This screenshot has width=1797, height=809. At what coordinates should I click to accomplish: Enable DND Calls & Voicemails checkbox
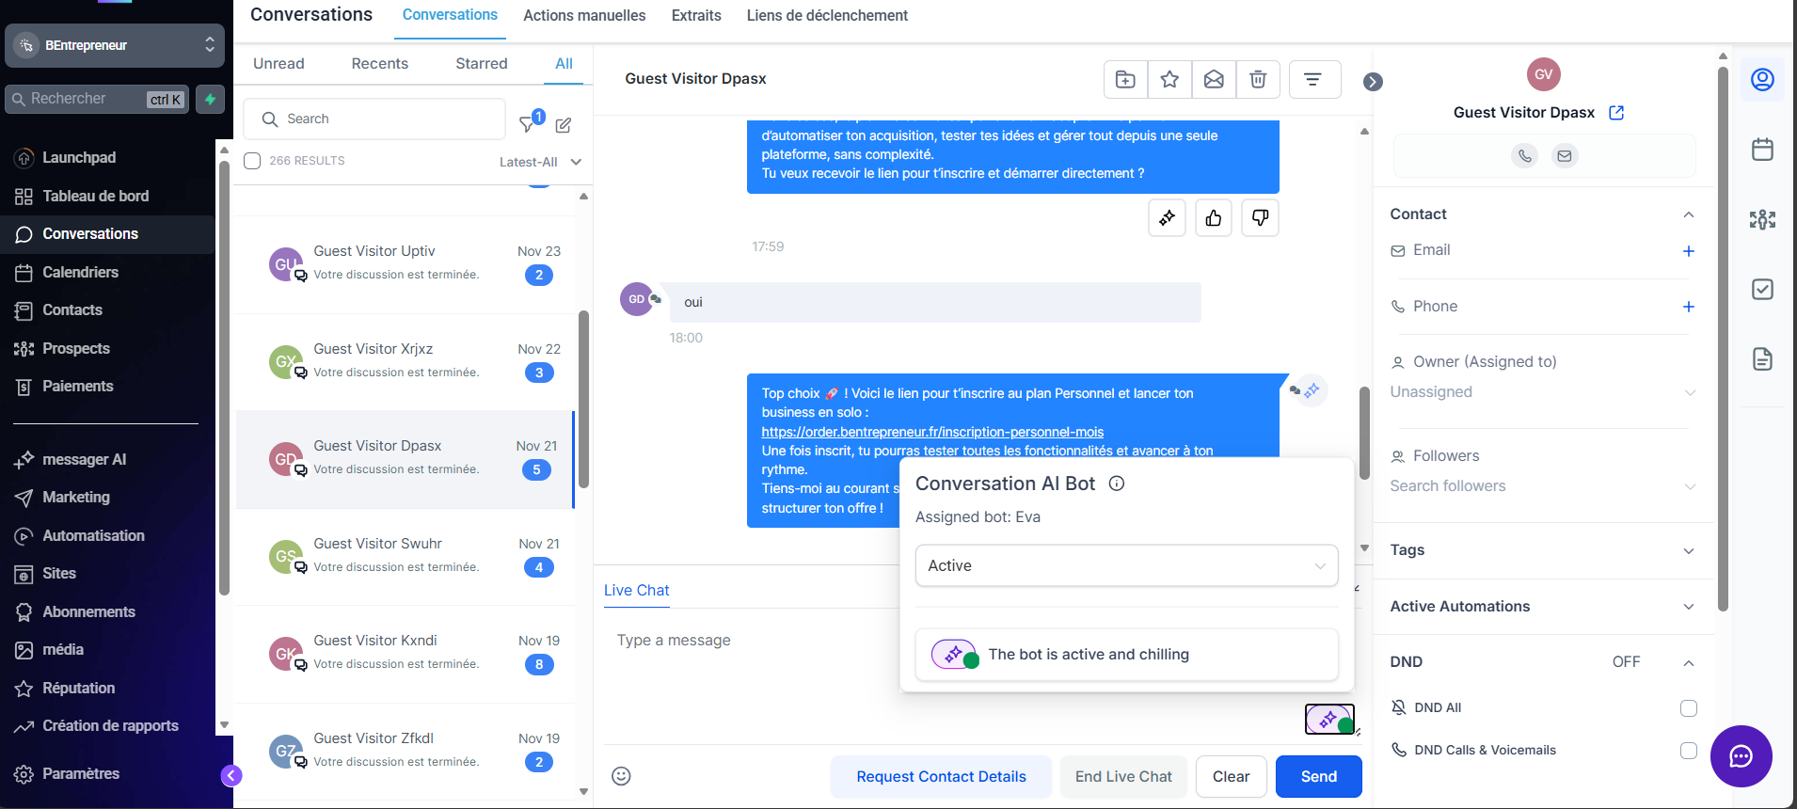point(1689,751)
